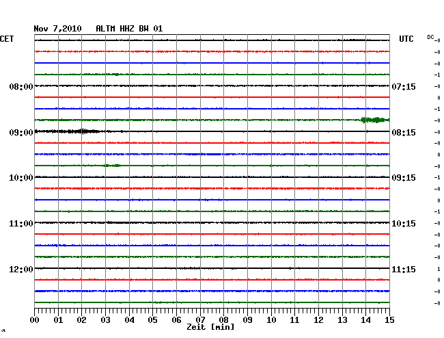Click the 10:15 UTC time label

click(404, 224)
